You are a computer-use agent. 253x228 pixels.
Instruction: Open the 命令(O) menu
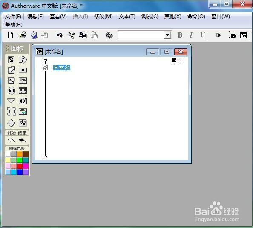196,17
